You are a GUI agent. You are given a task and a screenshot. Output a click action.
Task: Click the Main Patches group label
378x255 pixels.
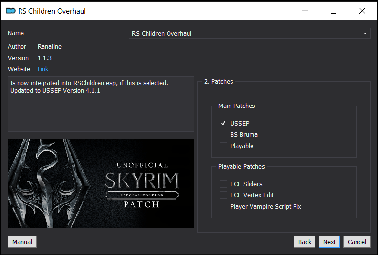236,106
